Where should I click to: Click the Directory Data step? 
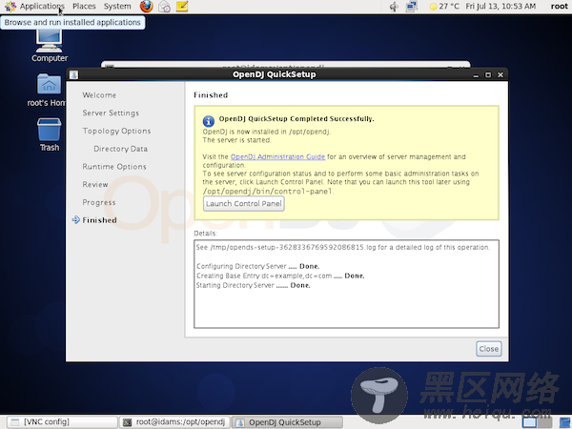[x=120, y=149]
